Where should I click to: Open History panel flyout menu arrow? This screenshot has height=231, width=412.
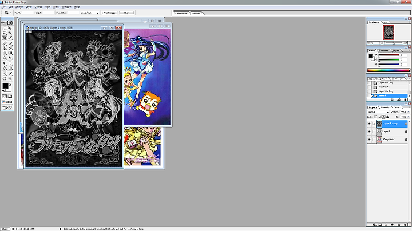pos(409,79)
